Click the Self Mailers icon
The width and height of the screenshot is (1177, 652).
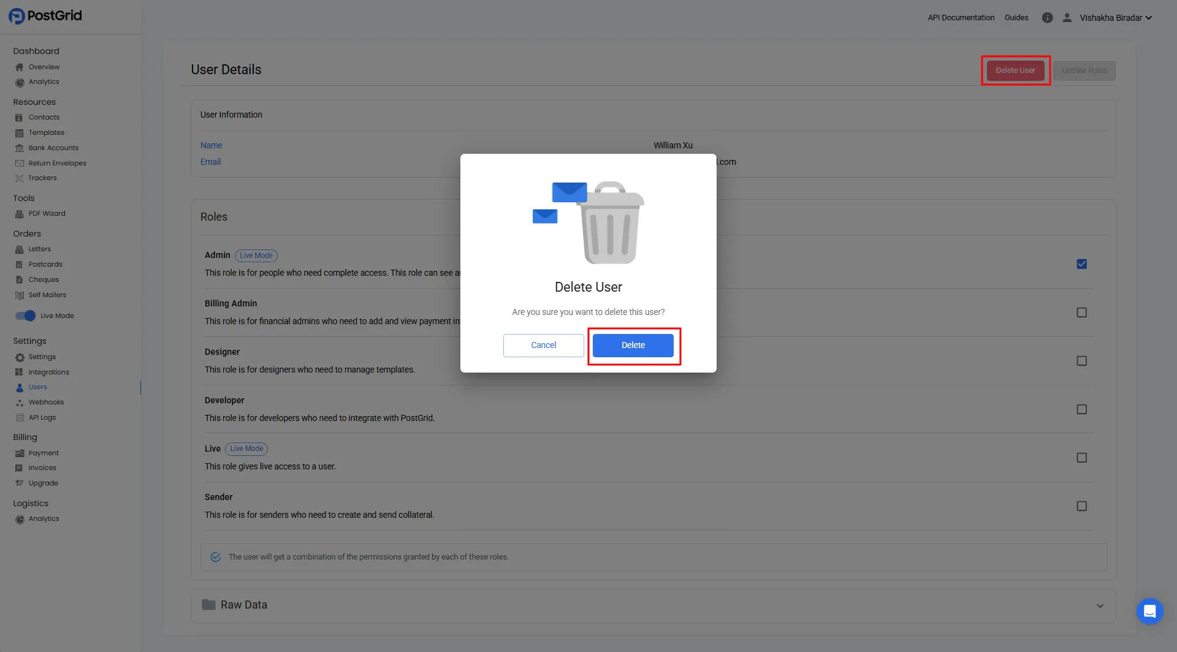19,295
